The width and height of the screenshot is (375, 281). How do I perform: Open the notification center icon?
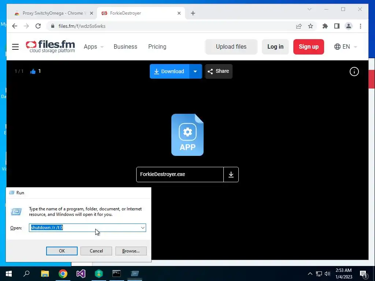click(x=364, y=274)
